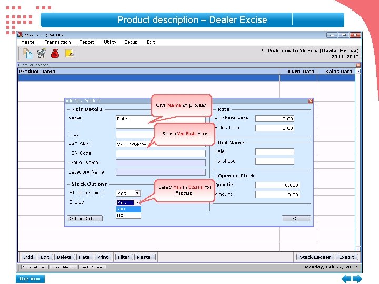Go to previous slide with left arrow
379x284 pixels.
346,279
